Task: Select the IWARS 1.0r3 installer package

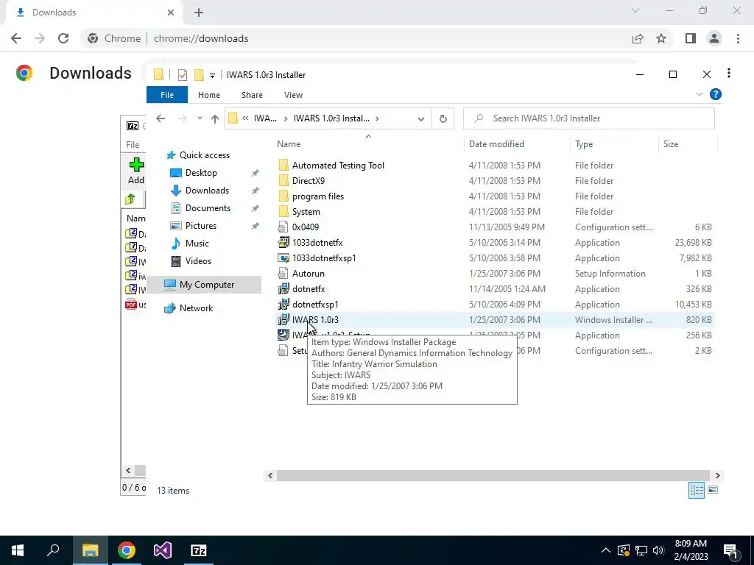Action: [315, 319]
